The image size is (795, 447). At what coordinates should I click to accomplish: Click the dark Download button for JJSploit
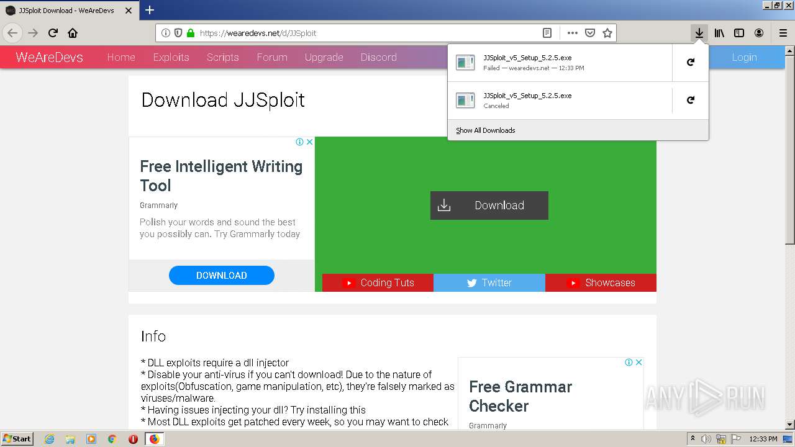(x=489, y=205)
